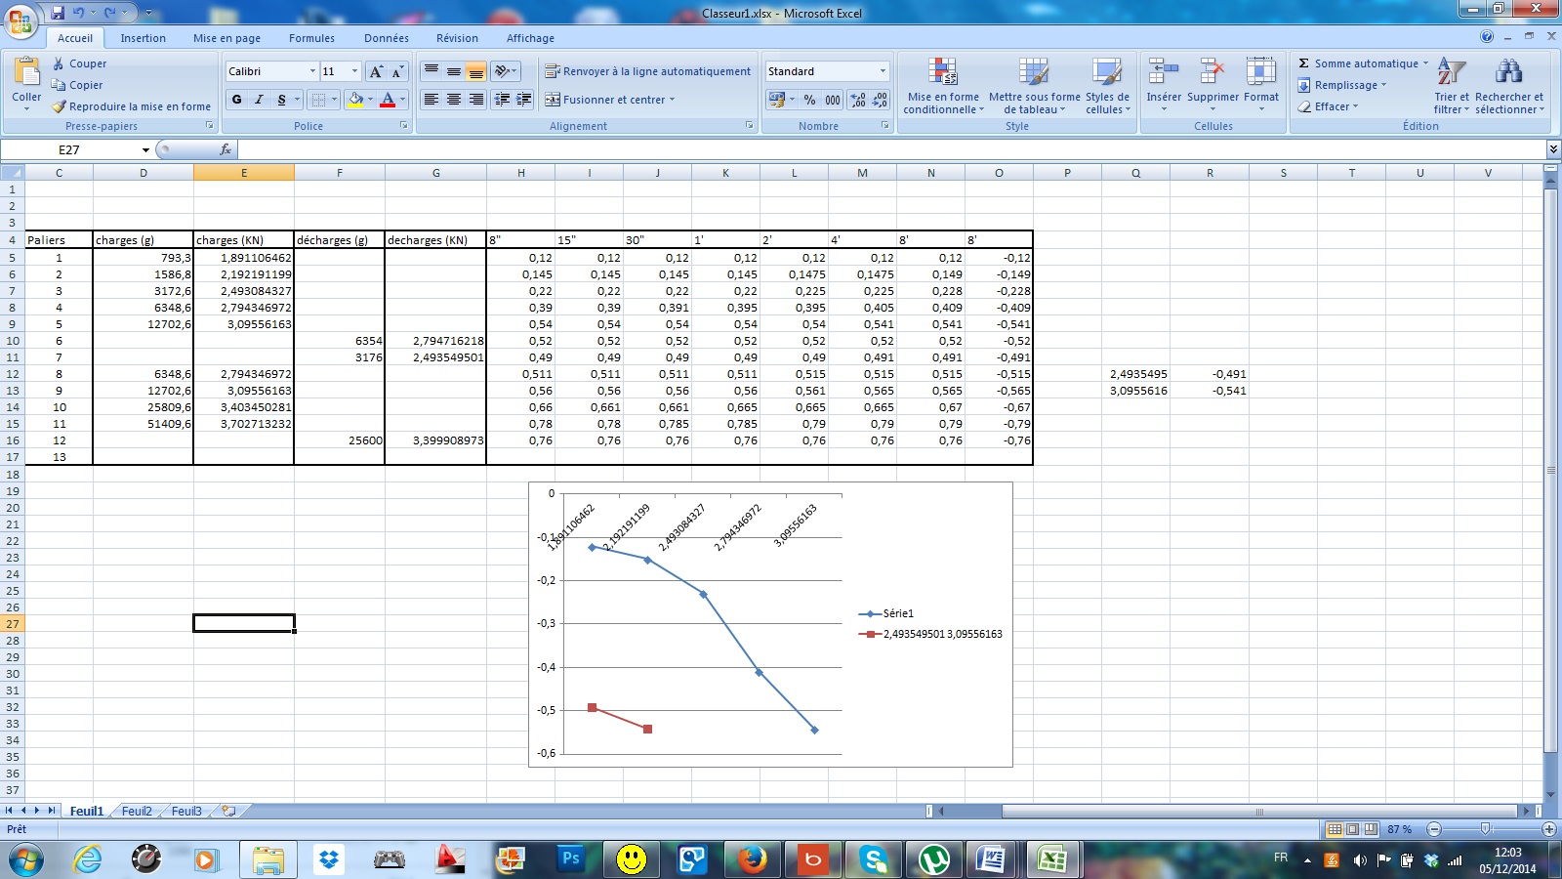Expand Somme automatique dropdown arrow
1562x879 pixels.
click(x=1425, y=63)
